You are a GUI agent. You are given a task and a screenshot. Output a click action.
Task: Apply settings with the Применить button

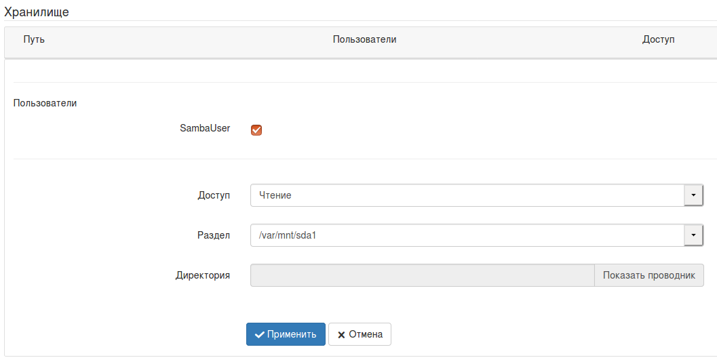pyautogui.click(x=286, y=334)
